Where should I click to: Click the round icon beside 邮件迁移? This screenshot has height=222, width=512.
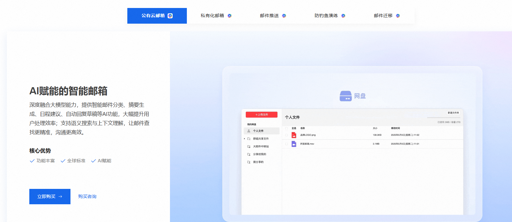pos(398,16)
